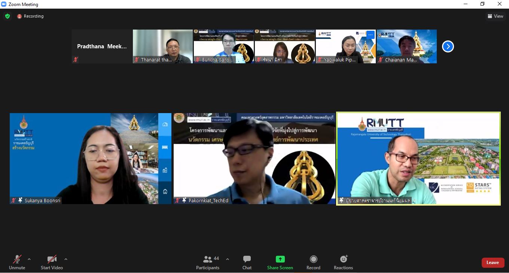The width and height of the screenshot is (509, 273).
Task: Click muted mic icon on Pradthana tile
Action: [76, 60]
